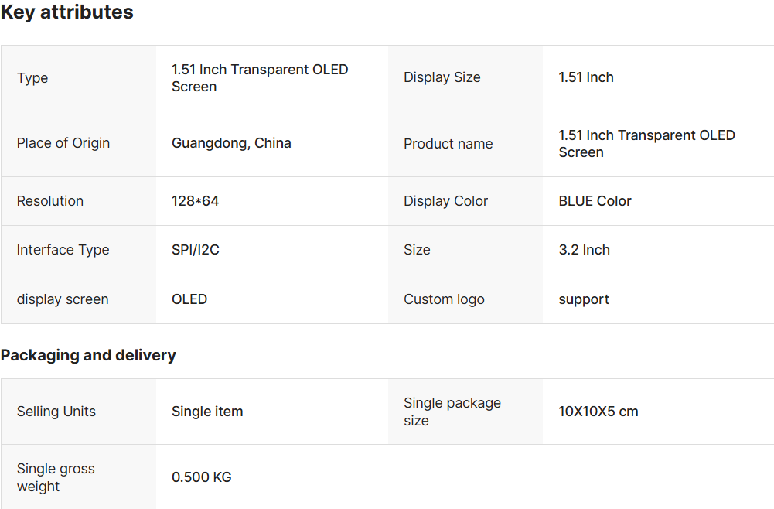Click the "3.2 Inch" size value
Viewport: 774px width, 509px height.
click(584, 250)
